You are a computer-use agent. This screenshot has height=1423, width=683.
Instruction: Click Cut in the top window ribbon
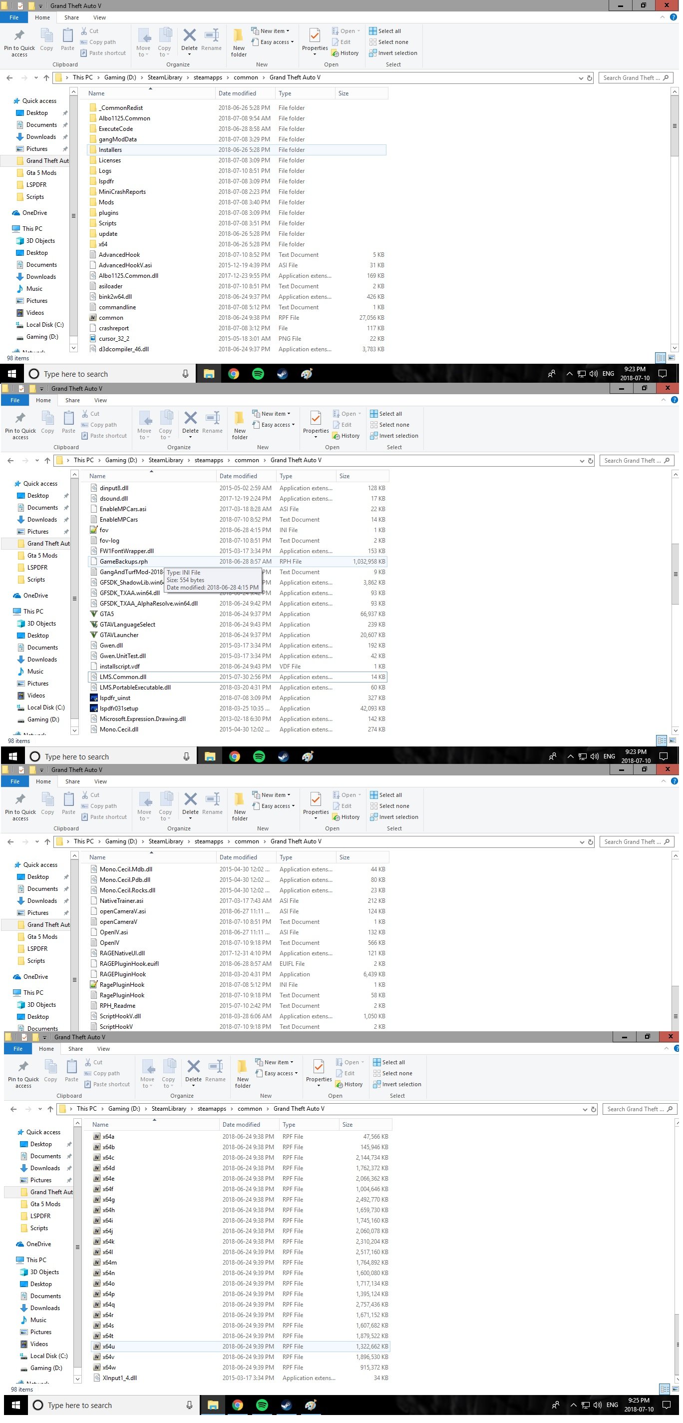(89, 31)
